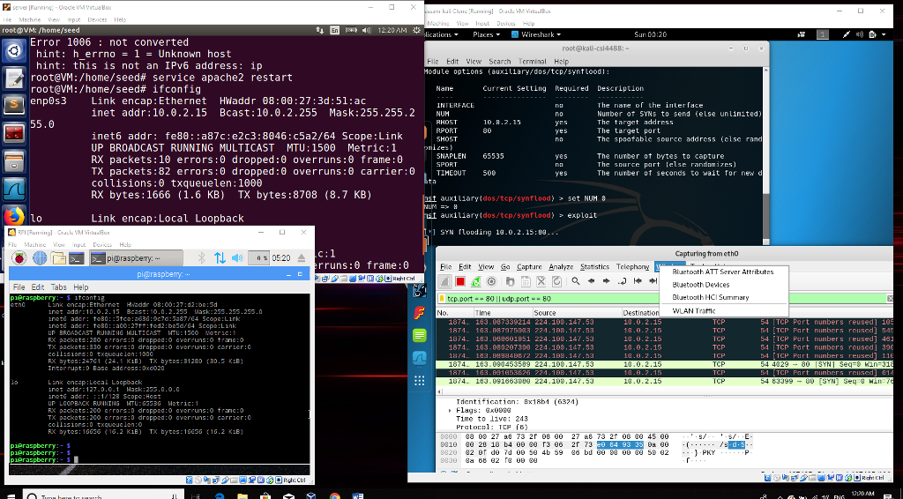This screenshot has width=903, height=499.
Task: Open the network arrows icon in RPi panel
Action: [220, 257]
